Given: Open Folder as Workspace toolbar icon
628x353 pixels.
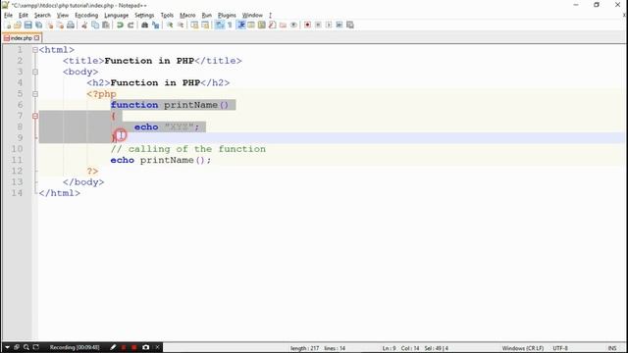Looking at the screenshot, I should click(283, 25).
